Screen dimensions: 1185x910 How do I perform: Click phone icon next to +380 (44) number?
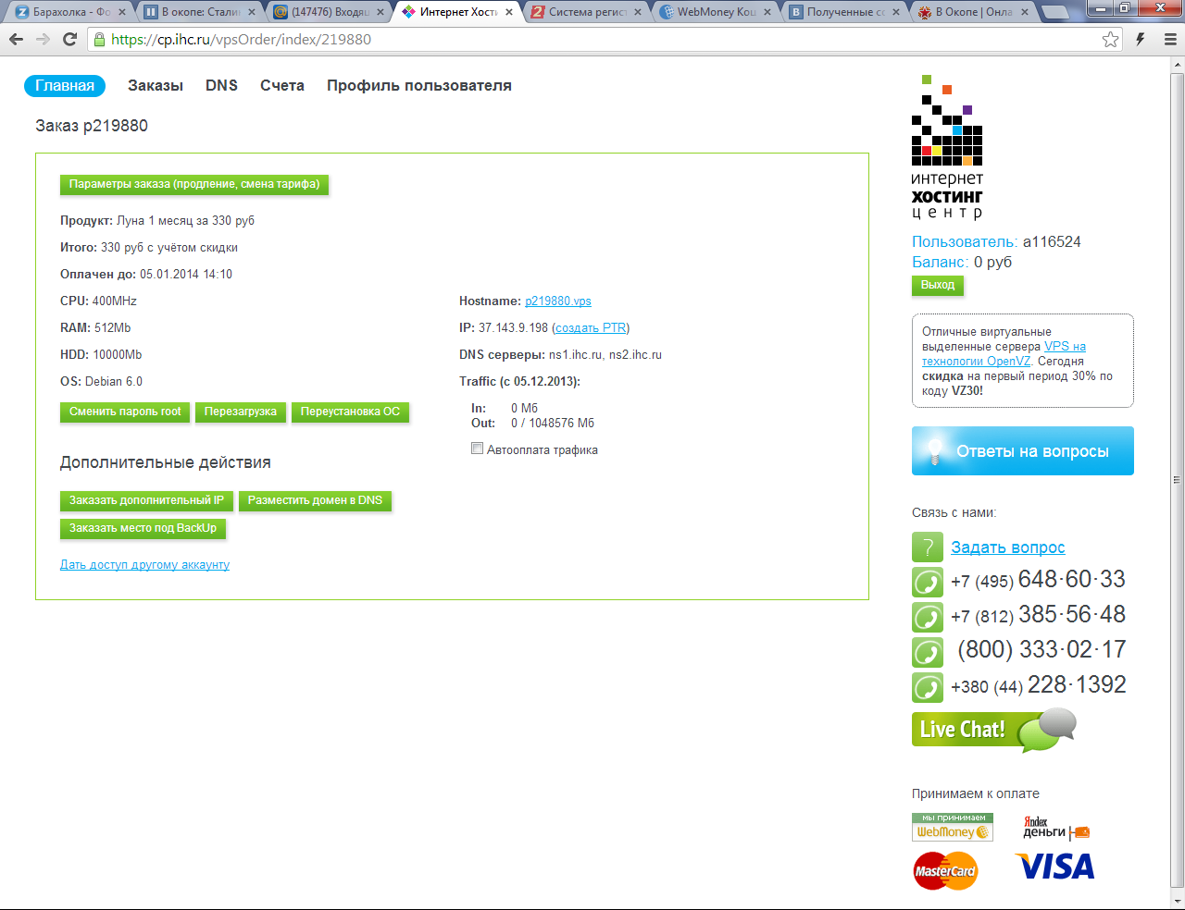click(x=928, y=688)
